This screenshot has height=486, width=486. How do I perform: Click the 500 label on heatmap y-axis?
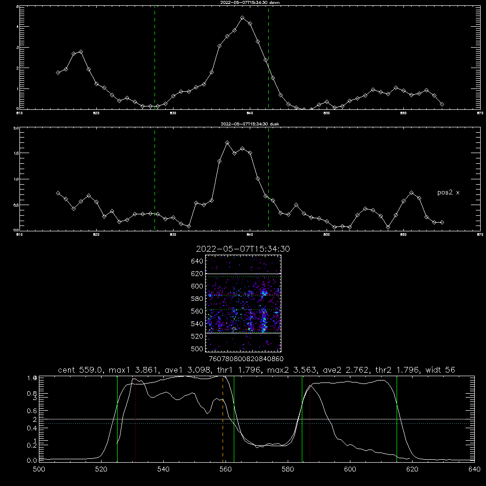(197, 348)
